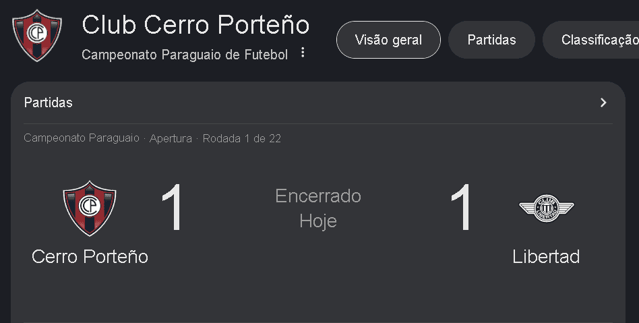Open the three-dot more options menu
639x323 pixels.
(303, 53)
